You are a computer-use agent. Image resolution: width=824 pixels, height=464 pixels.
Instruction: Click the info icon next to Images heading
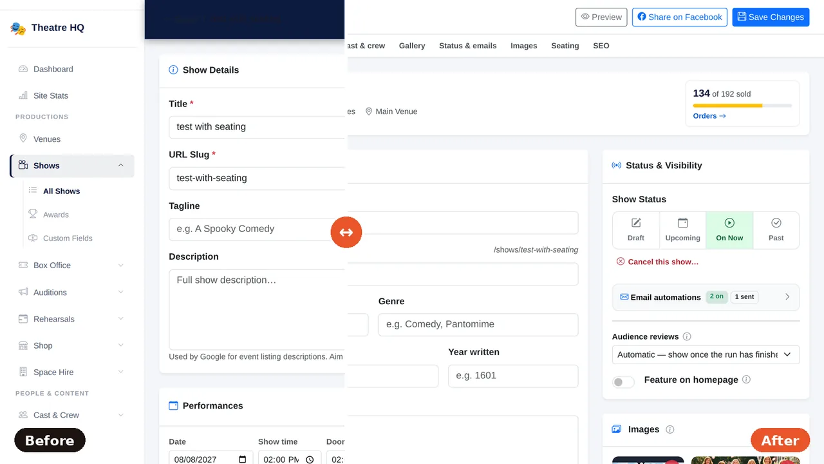[669, 429]
